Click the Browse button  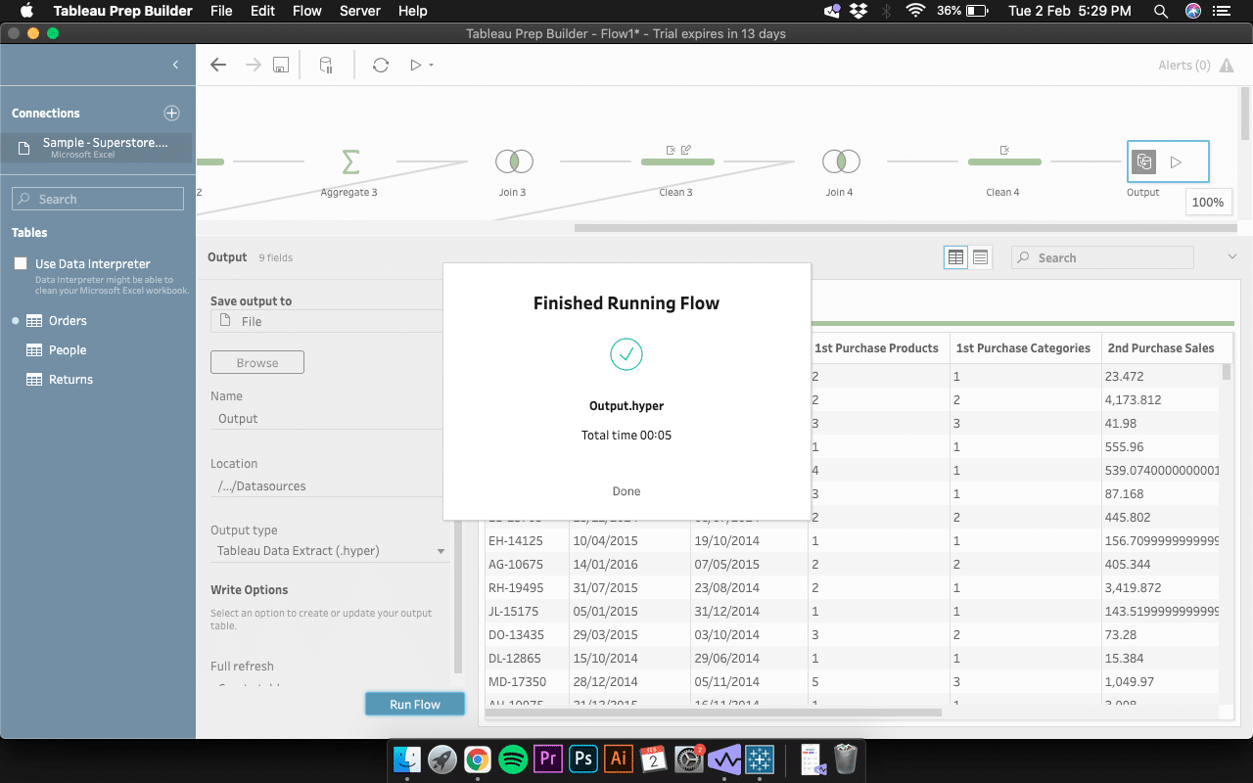coord(257,362)
